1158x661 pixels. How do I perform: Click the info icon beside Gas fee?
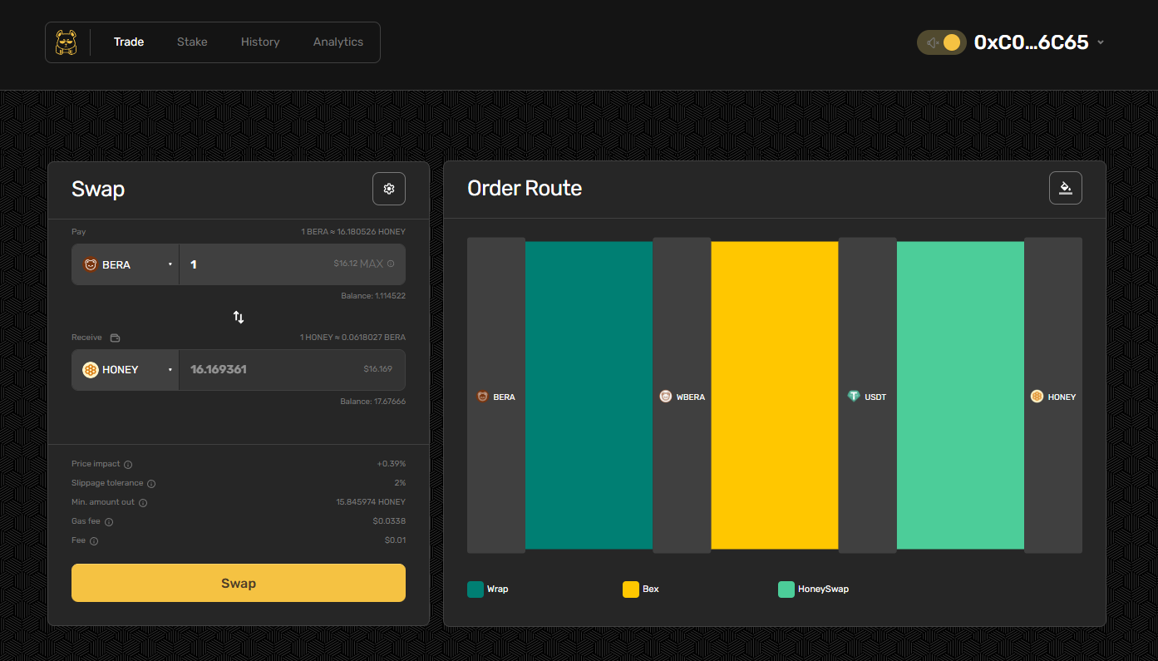pyautogui.click(x=109, y=522)
